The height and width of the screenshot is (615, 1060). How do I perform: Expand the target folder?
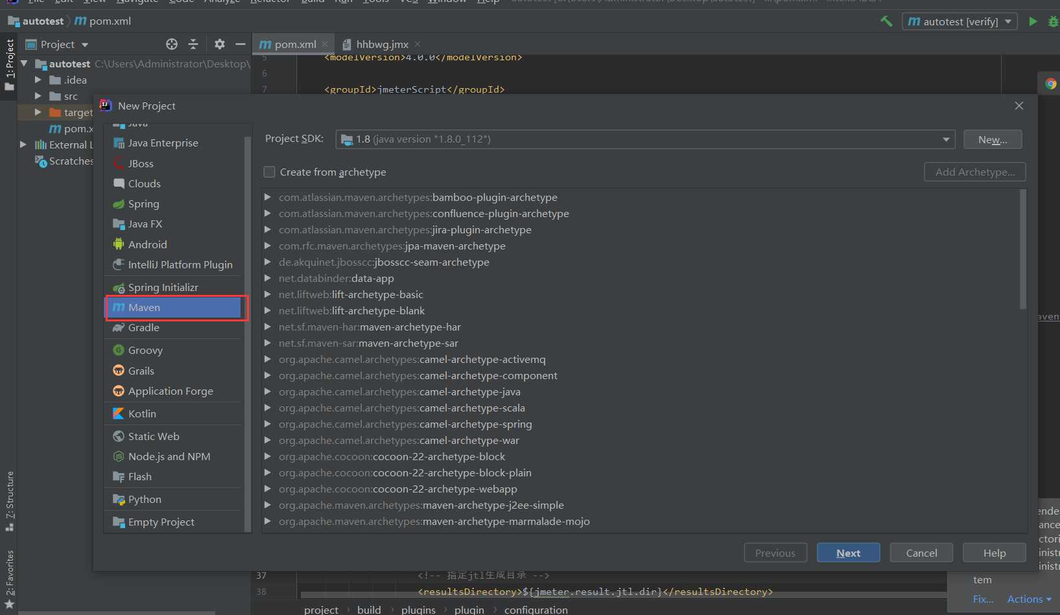point(38,112)
